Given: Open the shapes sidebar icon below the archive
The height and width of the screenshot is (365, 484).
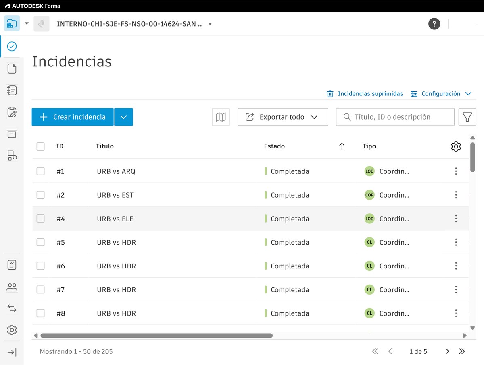Looking at the screenshot, I should tap(12, 155).
